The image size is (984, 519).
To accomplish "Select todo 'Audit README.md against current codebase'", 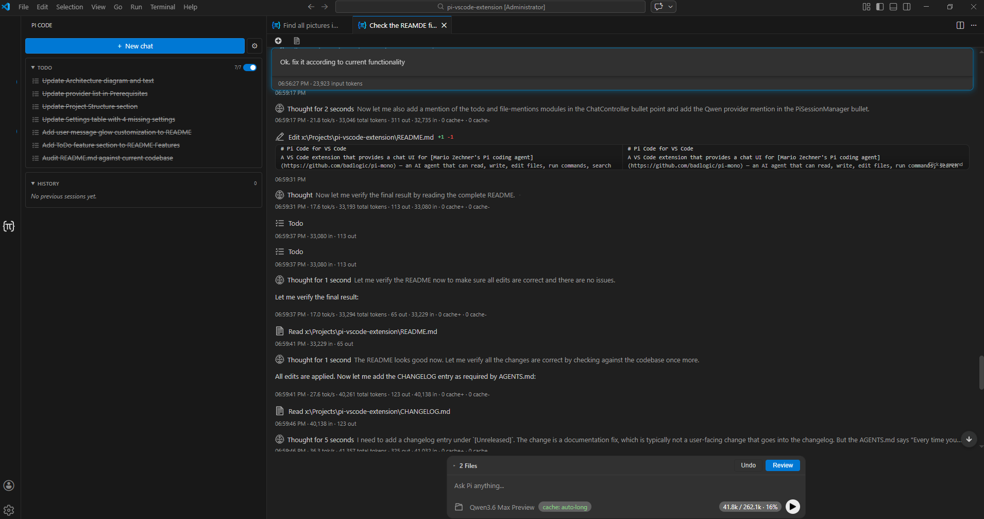I will click(108, 158).
